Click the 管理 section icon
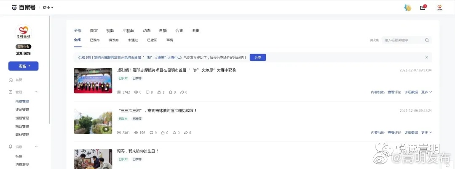455x169 pixels. coord(11,92)
